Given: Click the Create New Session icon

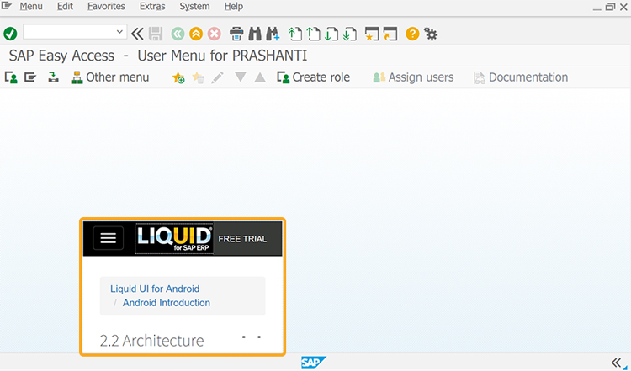Looking at the screenshot, I should (371, 34).
